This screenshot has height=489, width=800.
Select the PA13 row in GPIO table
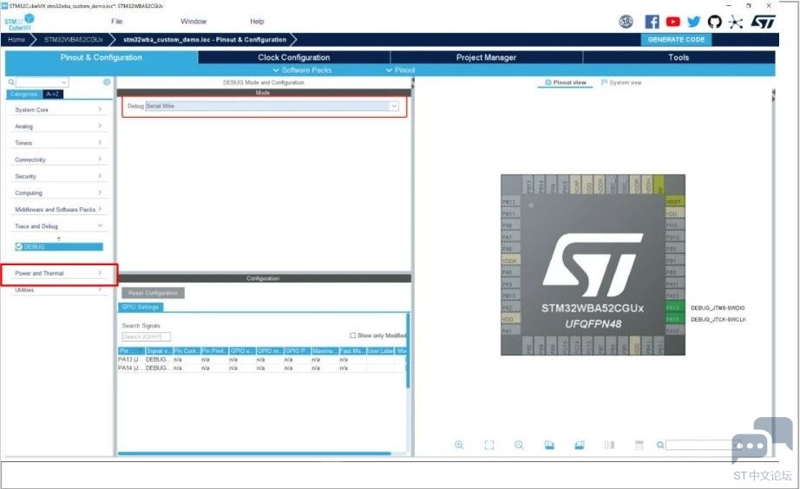(x=262, y=360)
